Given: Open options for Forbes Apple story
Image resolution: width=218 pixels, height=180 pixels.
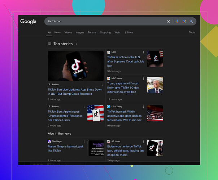Looking at the screenshot, I should pos(84,107).
